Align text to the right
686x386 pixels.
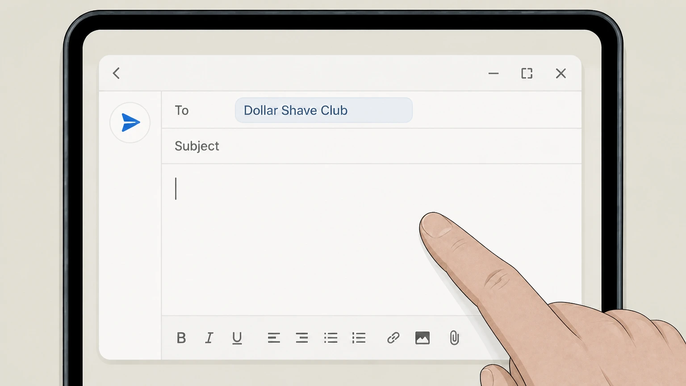click(302, 338)
